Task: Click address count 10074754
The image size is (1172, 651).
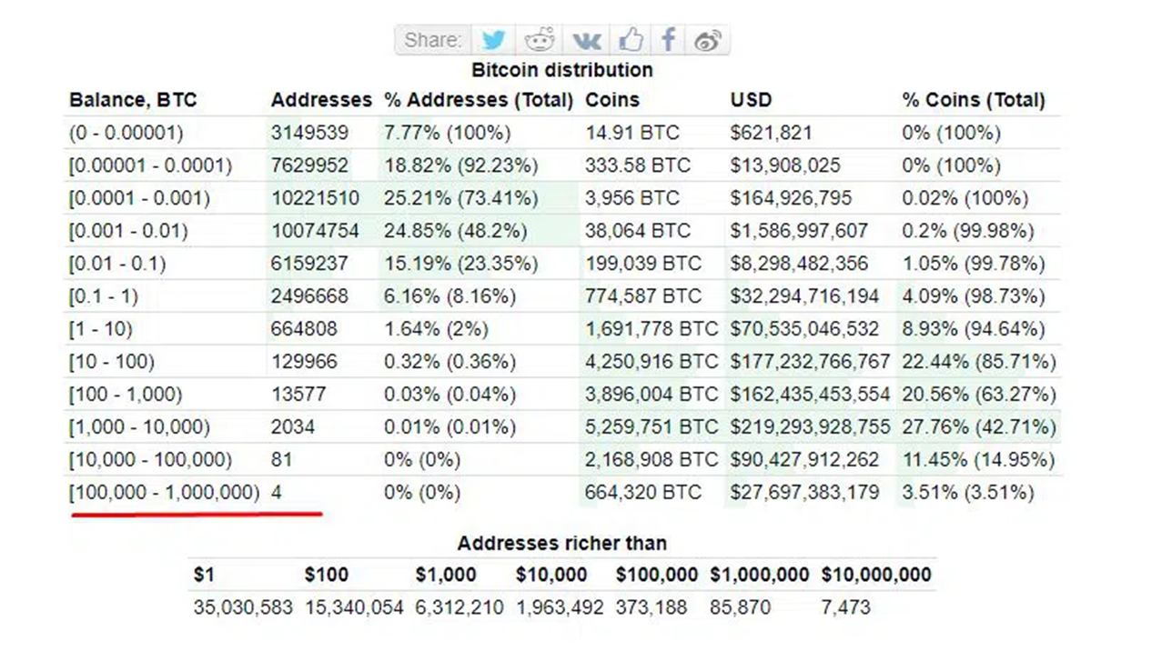Action: click(315, 231)
